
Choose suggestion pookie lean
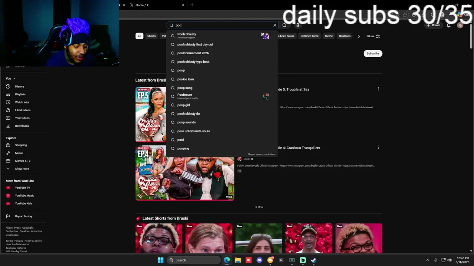(222, 79)
